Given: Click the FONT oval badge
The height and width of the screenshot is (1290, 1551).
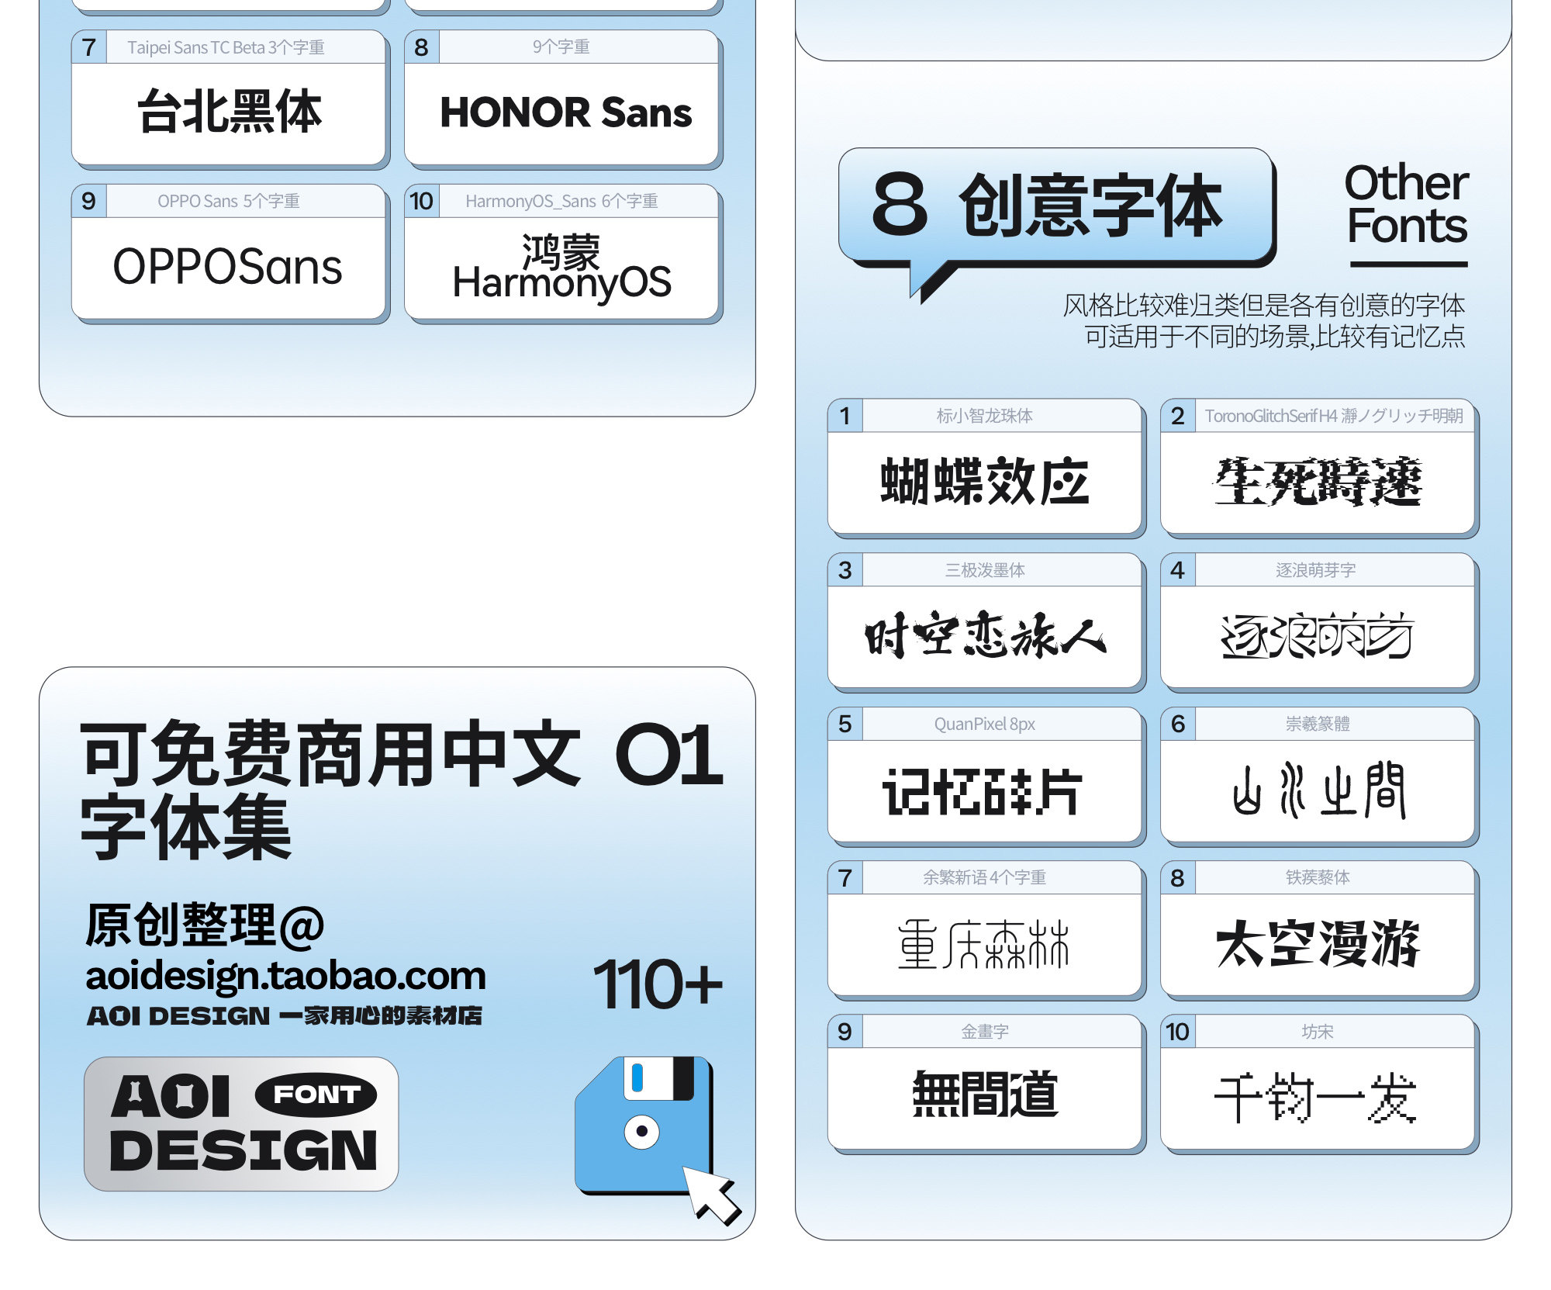Looking at the screenshot, I should coord(316,1095).
